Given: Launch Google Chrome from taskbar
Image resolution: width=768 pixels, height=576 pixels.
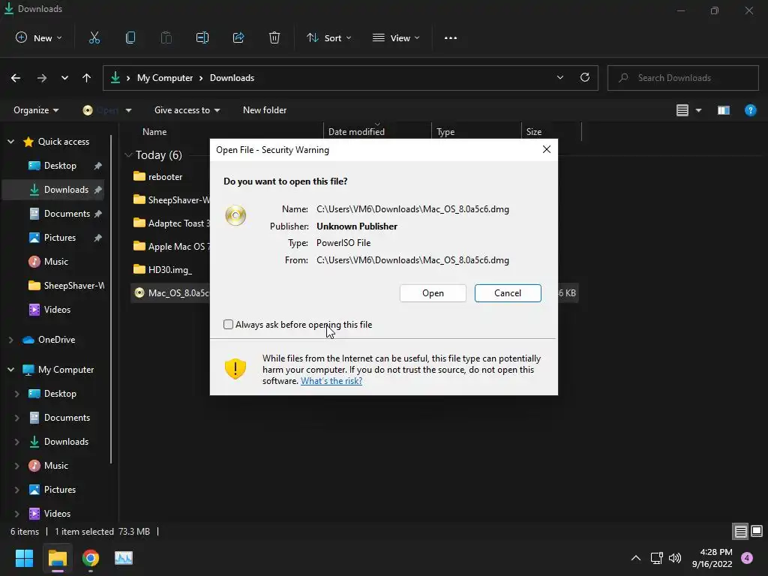Looking at the screenshot, I should click(91, 558).
